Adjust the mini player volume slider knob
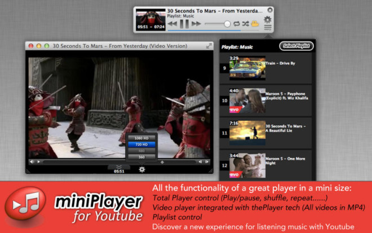This screenshot has height=233, width=372. pos(227,24)
